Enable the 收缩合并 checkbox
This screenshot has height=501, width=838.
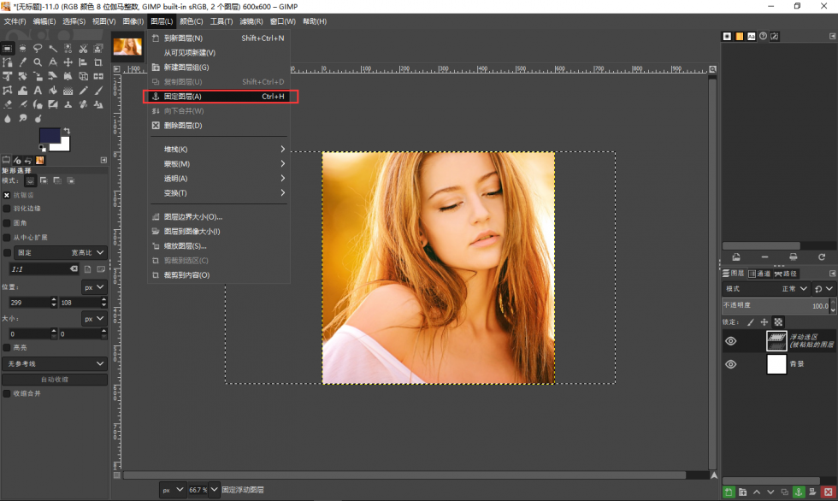[x=7, y=393]
